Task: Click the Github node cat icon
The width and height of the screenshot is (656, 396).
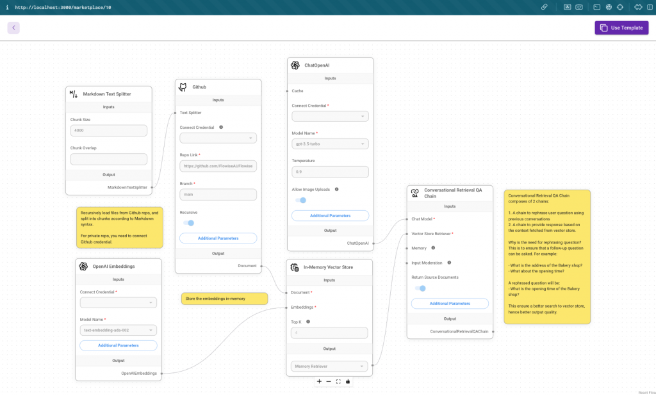Action: 183,87
